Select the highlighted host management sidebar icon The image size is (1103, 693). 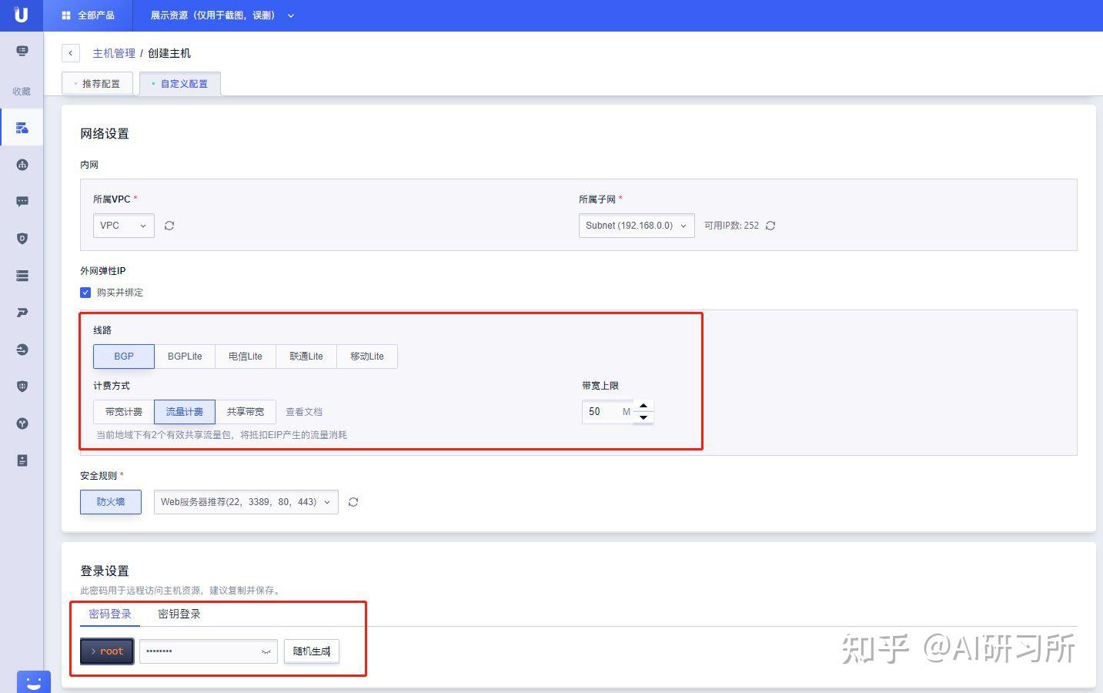[x=22, y=127]
